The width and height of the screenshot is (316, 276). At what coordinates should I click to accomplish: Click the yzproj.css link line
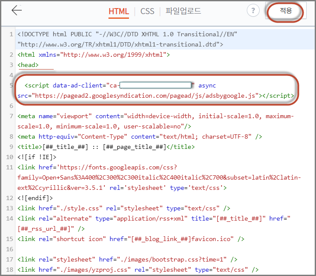pos(138,270)
